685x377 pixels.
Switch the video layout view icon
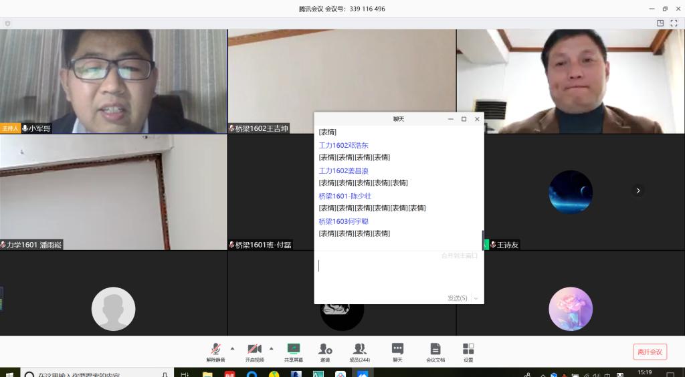(660, 23)
